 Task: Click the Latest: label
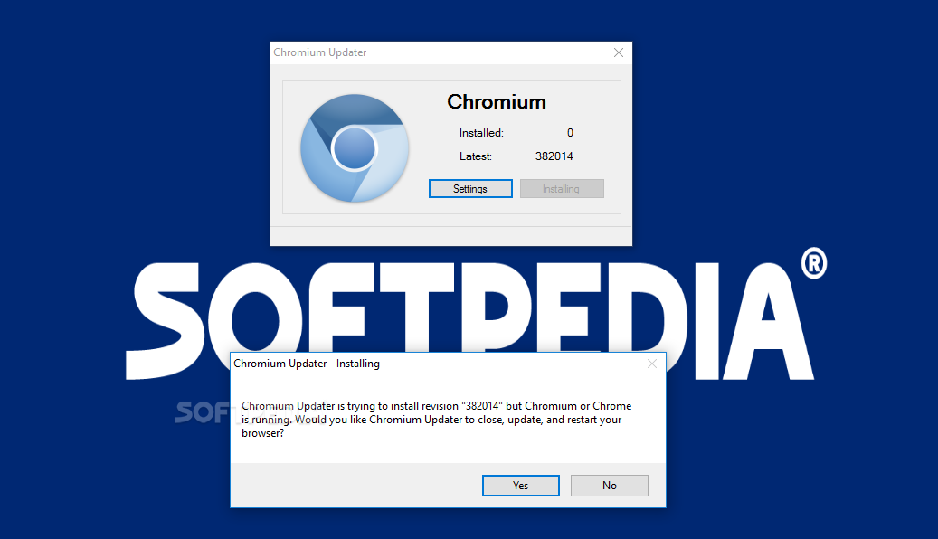click(476, 156)
